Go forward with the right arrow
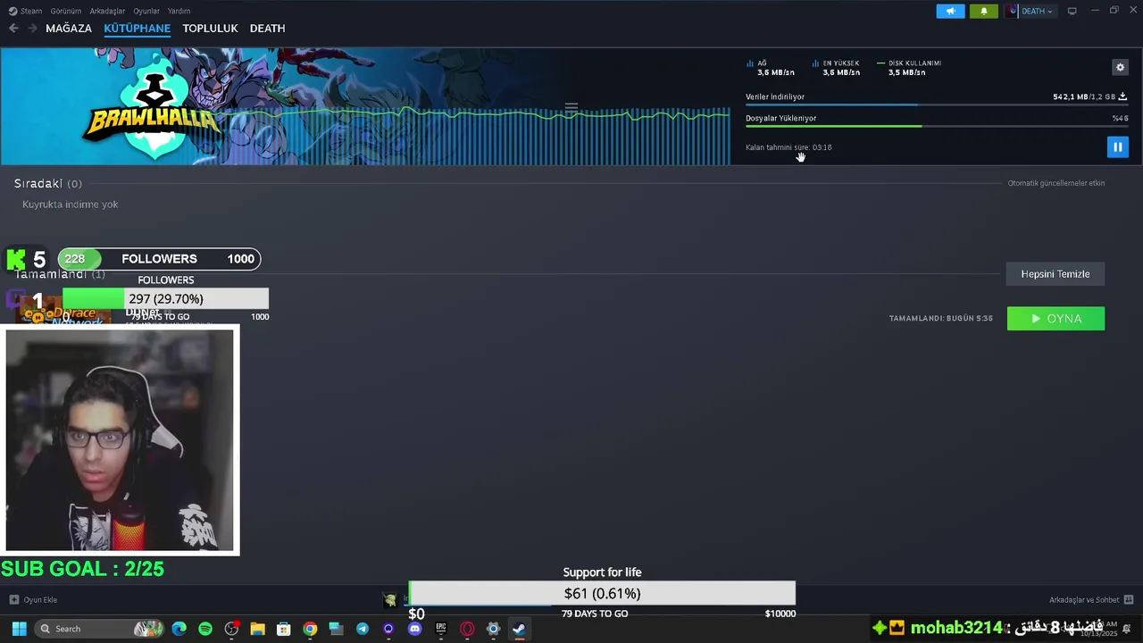This screenshot has width=1143, height=643. click(x=32, y=29)
